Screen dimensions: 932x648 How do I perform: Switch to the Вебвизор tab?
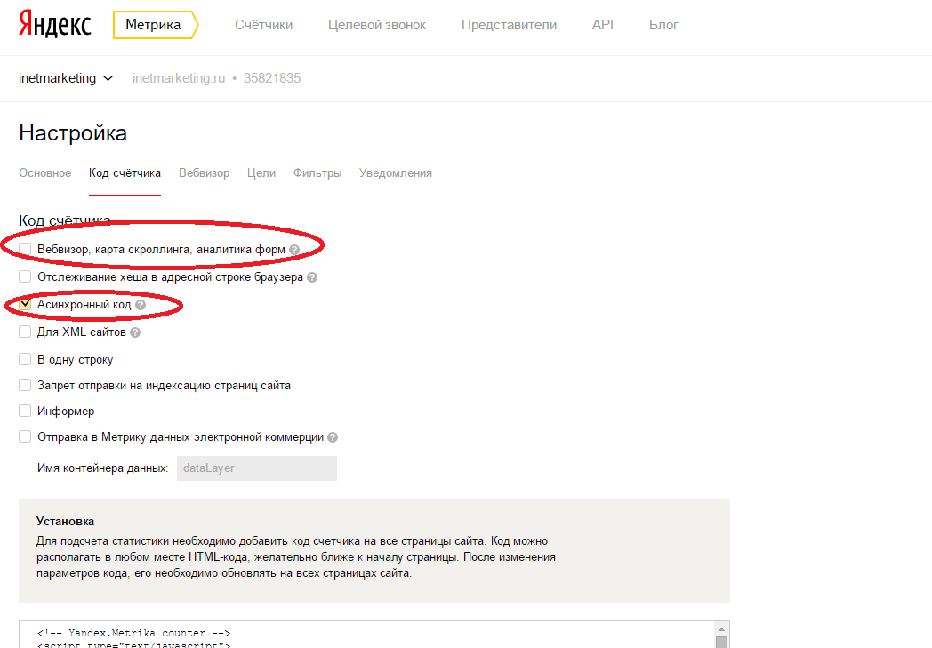point(204,172)
